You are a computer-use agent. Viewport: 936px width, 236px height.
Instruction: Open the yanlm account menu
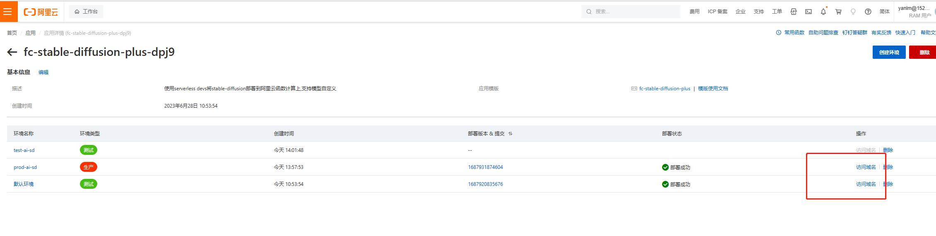click(915, 12)
